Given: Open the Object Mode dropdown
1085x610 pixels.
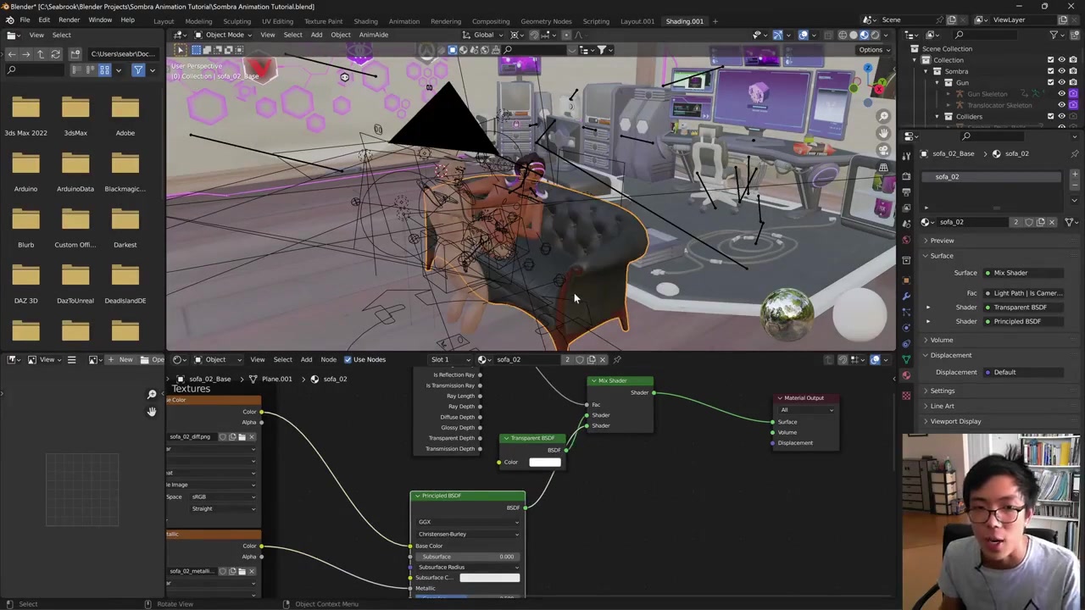Looking at the screenshot, I should (x=225, y=35).
